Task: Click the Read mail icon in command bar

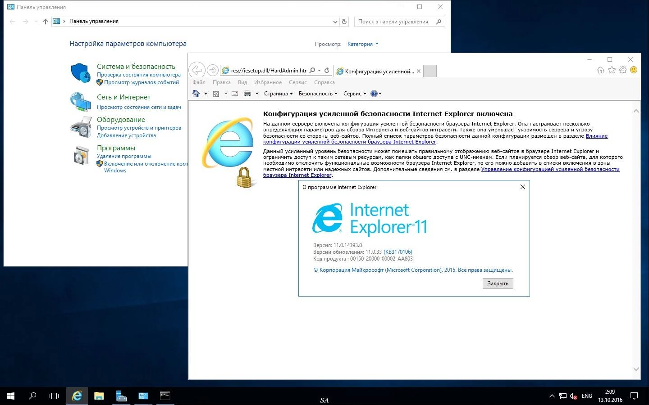Action: pyautogui.click(x=235, y=94)
